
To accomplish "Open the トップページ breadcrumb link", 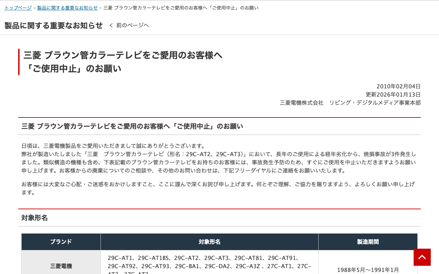I will 18,8.
